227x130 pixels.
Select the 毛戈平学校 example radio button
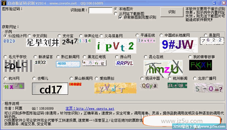click(x=5, y=57)
